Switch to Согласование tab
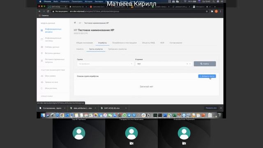 coord(176,43)
